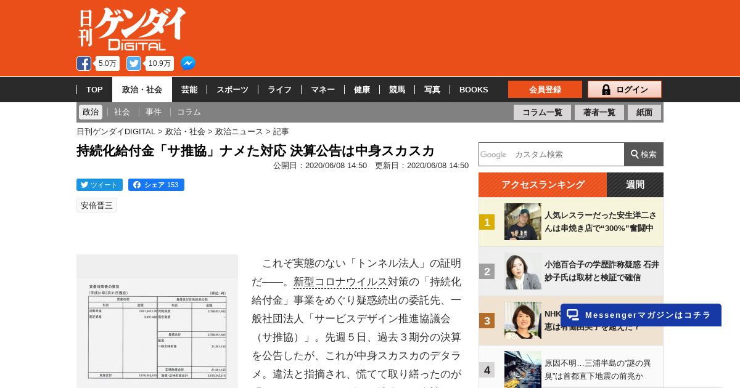740x388 pixels.
Task: Open headline 原因不明…三浦半島の"謎の異臭"
Action: point(598,370)
